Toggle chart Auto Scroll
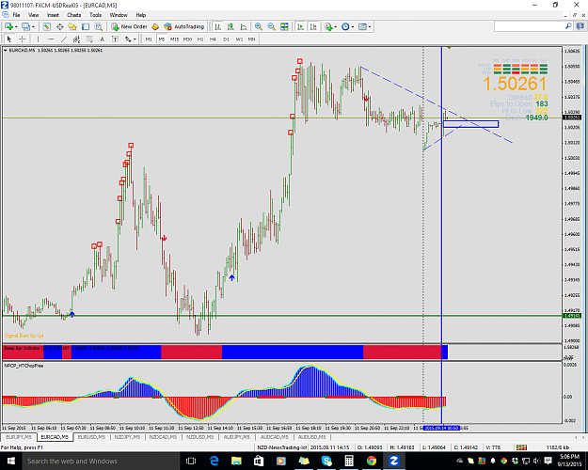Viewport: 588px width, 470px height. [300, 26]
